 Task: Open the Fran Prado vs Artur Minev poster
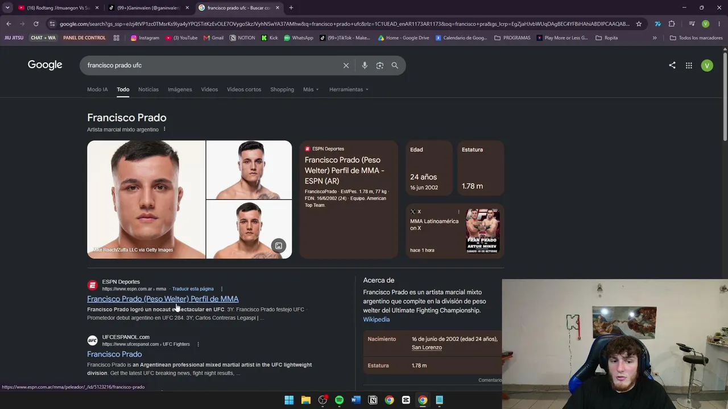tap(483, 231)
